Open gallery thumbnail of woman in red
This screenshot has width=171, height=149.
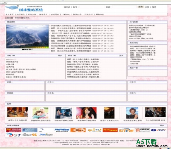point(86,113)
